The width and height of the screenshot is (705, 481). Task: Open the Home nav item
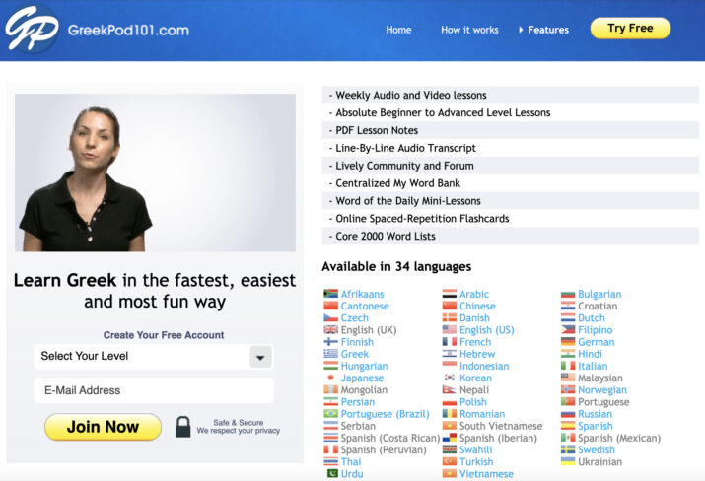pyautogui.click(x=398, y=30)
